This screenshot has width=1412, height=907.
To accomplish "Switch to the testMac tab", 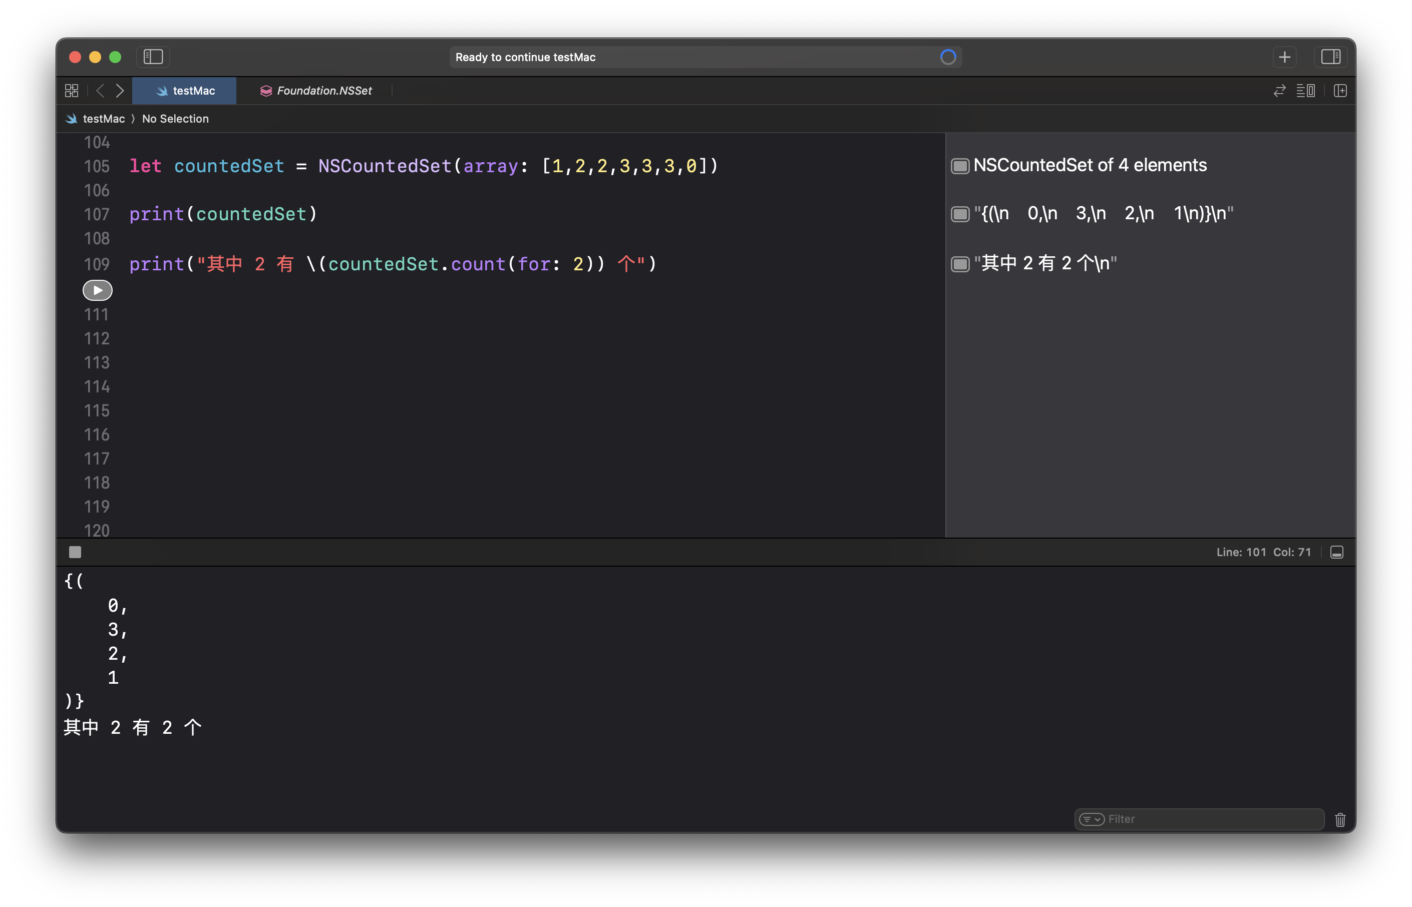I will [184, 90].
